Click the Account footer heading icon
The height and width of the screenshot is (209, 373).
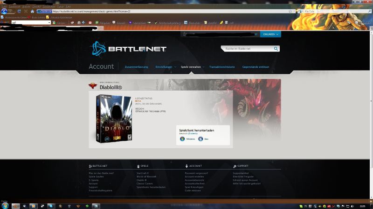(x=186, y=166)
